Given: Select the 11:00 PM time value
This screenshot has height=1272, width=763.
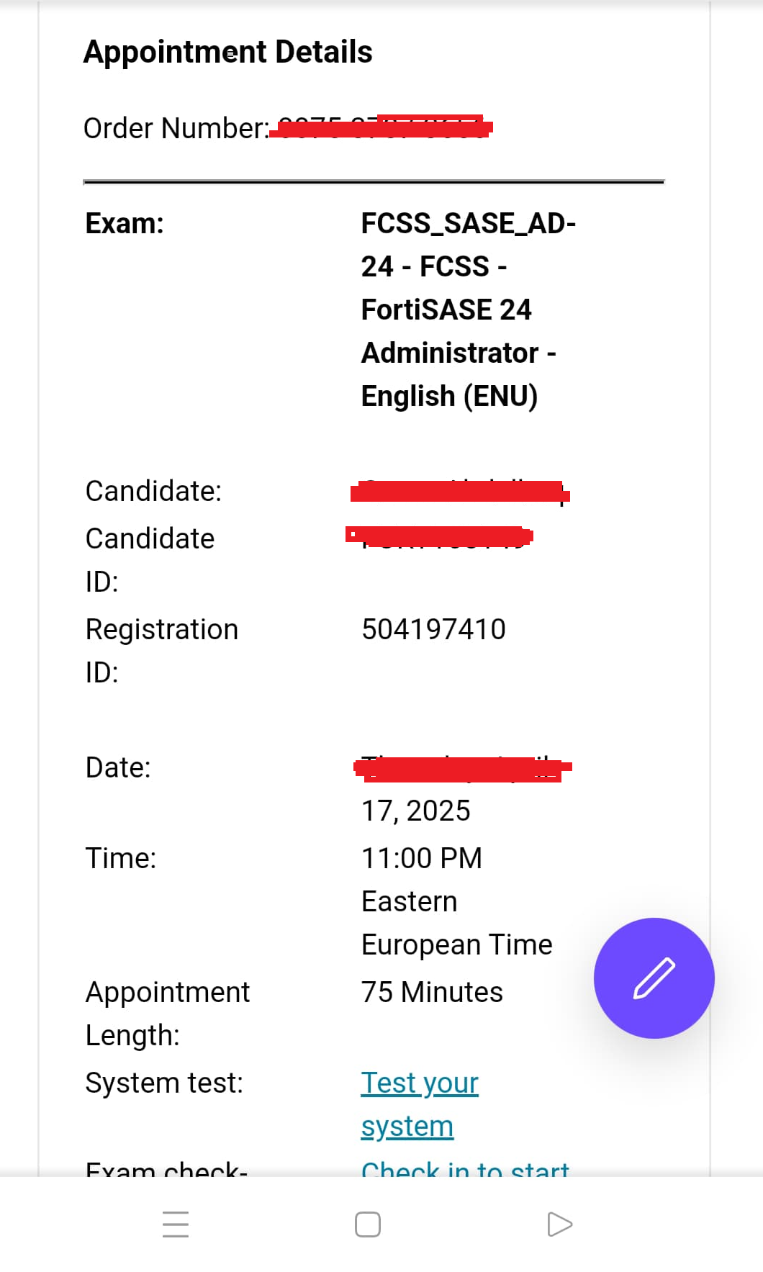Looking at the screenshot, I should (x=422, y=858).
